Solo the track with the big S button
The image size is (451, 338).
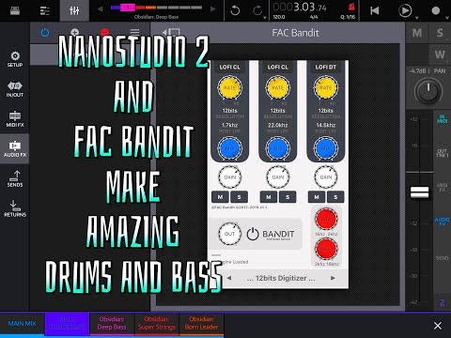point(440,33)
